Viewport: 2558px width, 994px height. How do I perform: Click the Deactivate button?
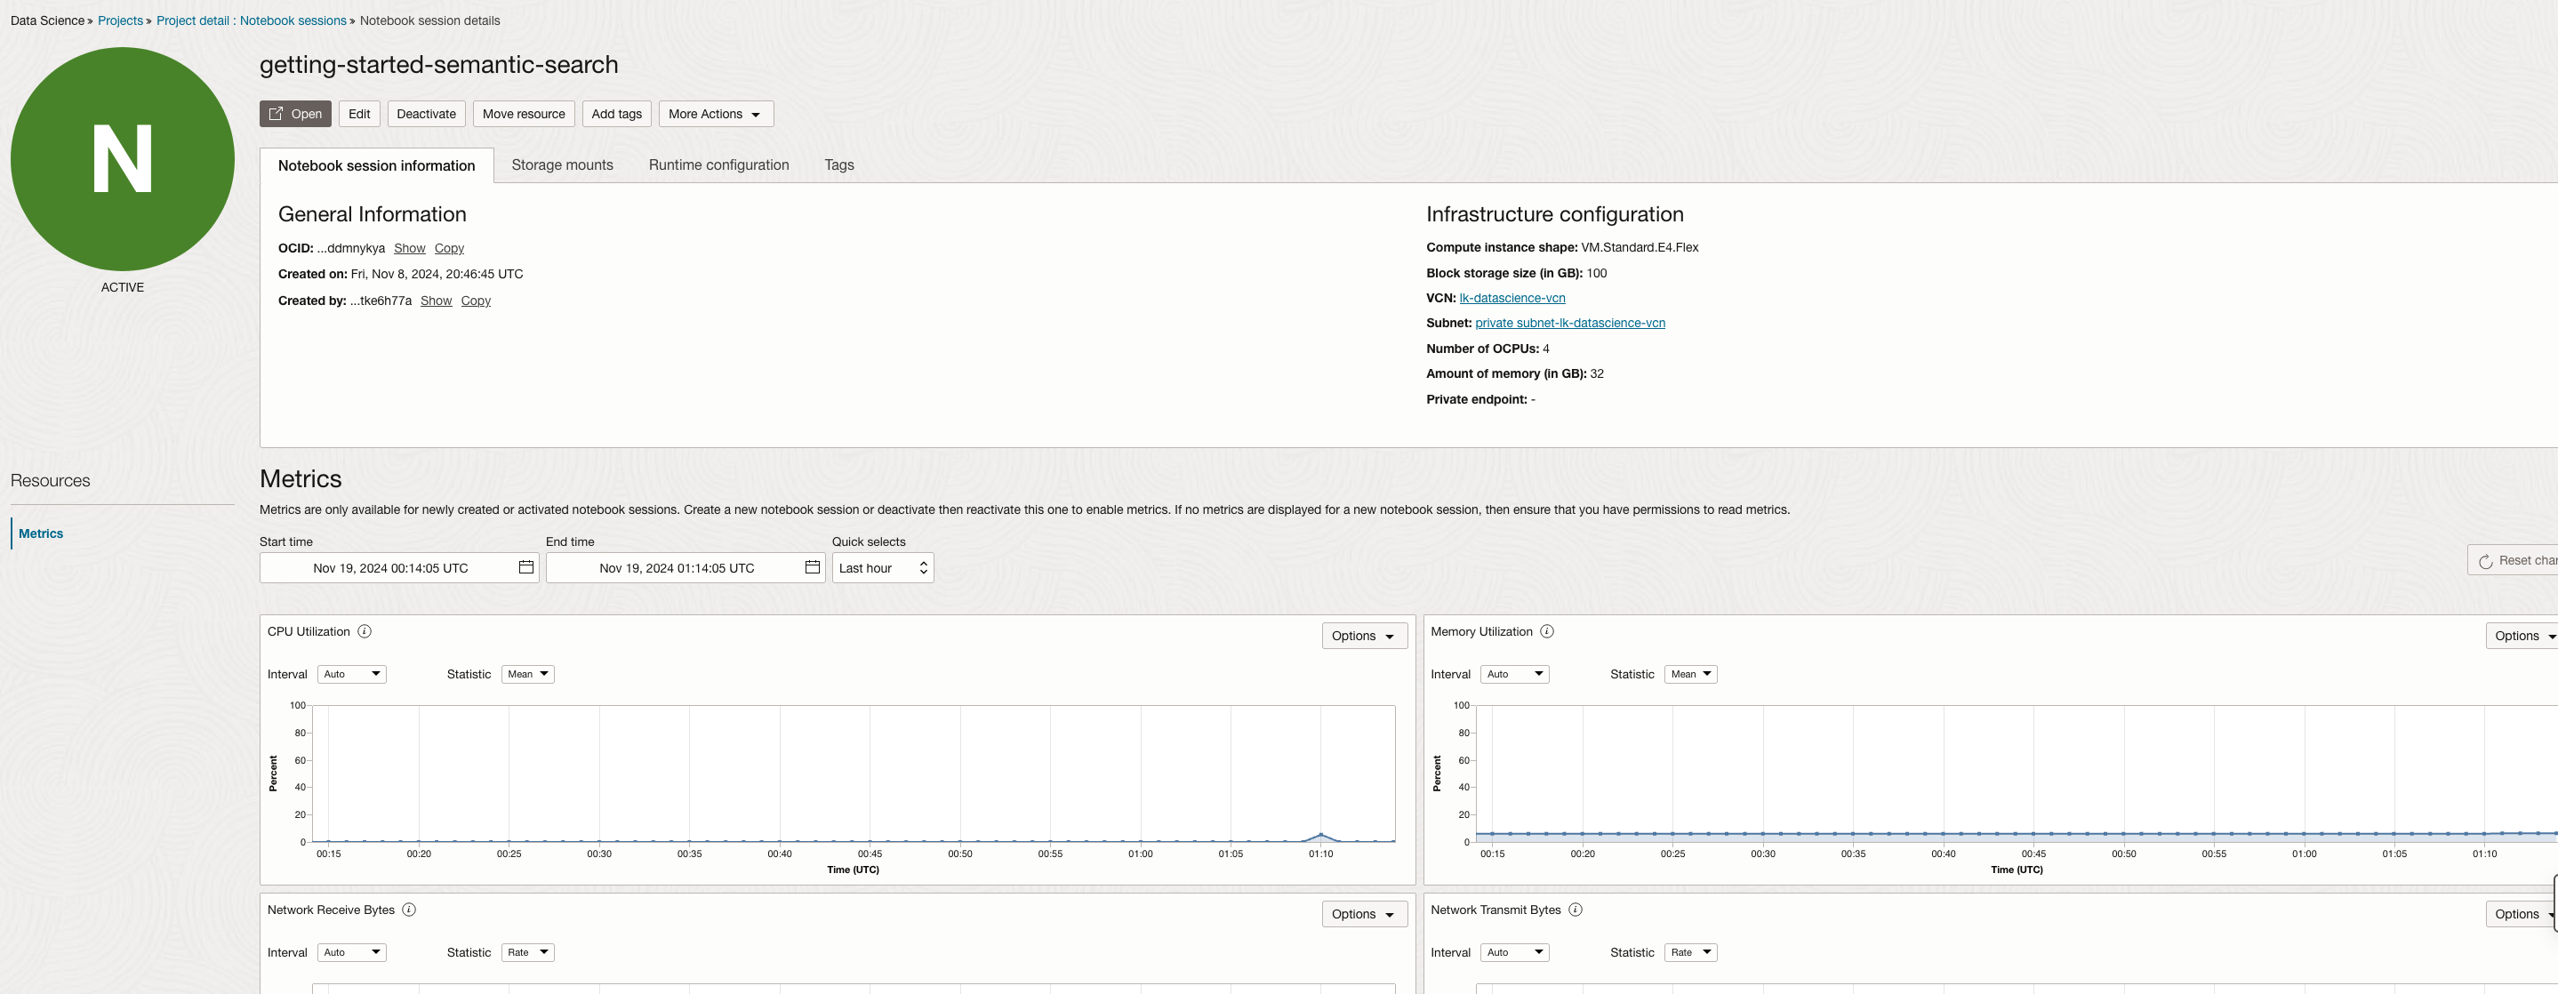426,114
